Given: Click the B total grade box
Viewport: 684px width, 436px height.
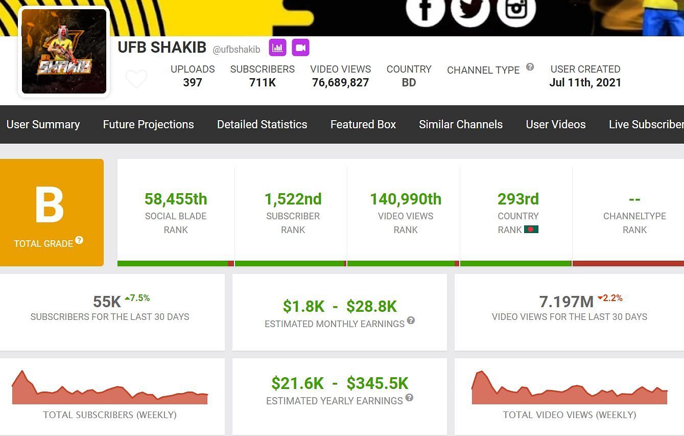Looking at the screenshot, I should click(x=52, y=213).
